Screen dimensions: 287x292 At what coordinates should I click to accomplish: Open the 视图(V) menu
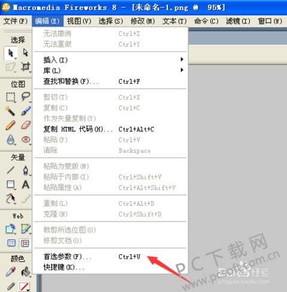(79, 21)
